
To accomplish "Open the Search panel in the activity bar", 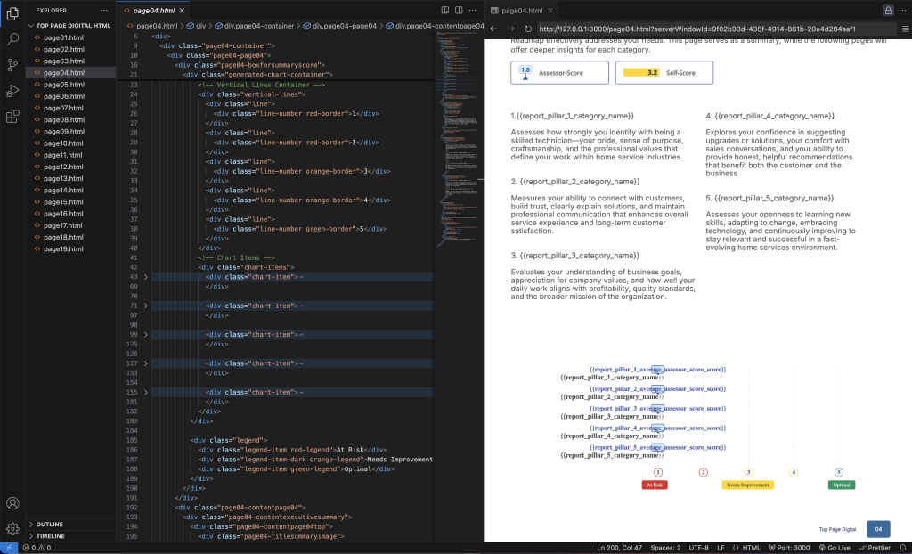I will (12, 39).
